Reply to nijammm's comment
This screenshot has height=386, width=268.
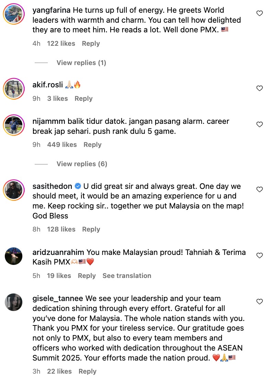click(92, 145)
